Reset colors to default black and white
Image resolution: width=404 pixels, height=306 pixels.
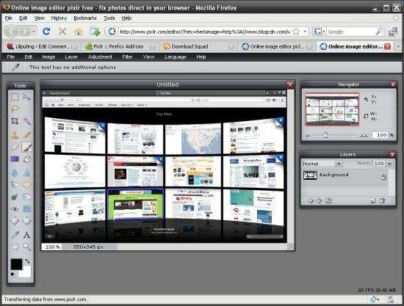pos(12,275)
